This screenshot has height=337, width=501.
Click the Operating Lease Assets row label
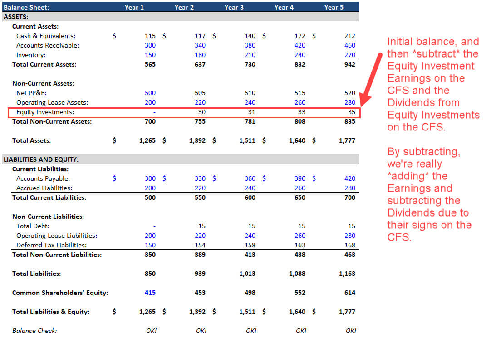point(52,102)
